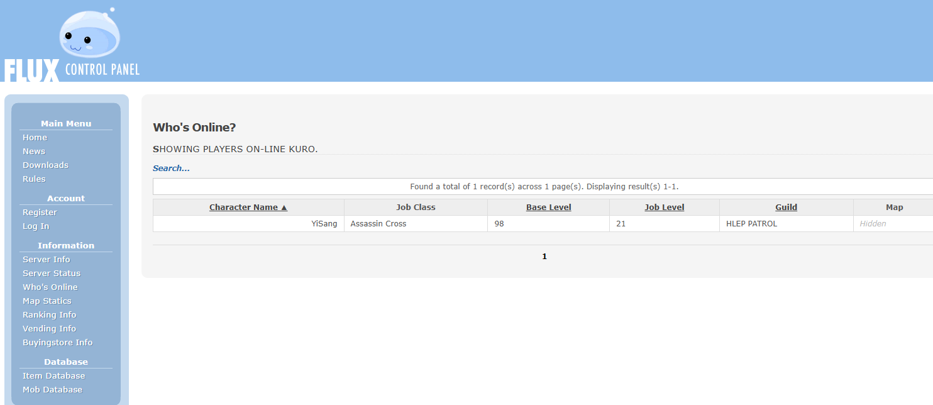Go to the News page
Viewport: 933px width, 405px height.
tap(34, 152)
